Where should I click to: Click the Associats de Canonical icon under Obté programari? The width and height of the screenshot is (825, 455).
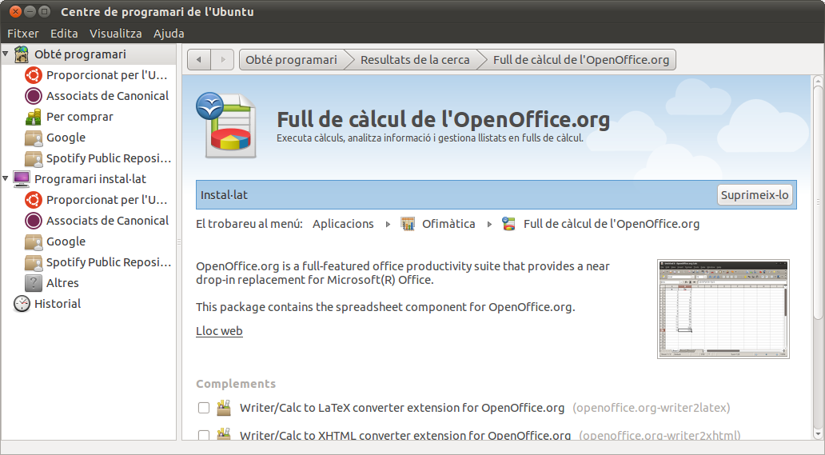pyautogui.click(x=34, y=96)
